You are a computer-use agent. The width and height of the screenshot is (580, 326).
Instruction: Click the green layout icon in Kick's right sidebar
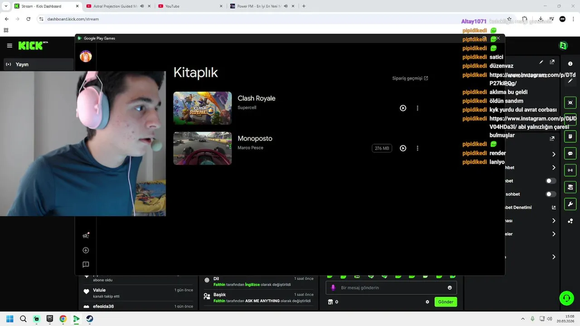click(x=570, y=187)
